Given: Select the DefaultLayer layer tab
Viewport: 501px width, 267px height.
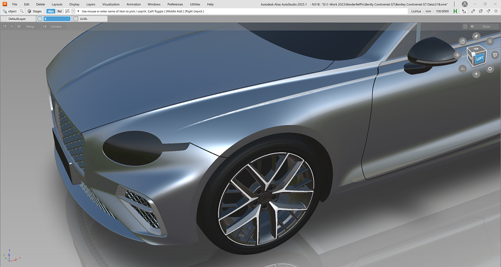Looking at the screenshot, I should pyautogui.click(x=18, y=19).
